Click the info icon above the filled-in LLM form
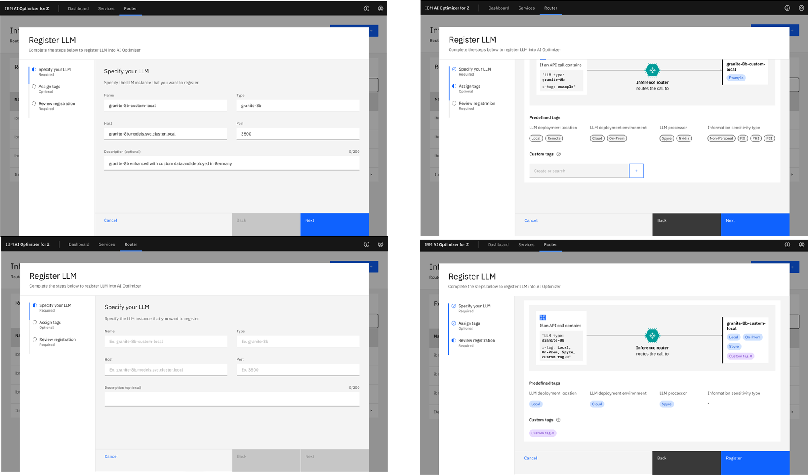The width and height of the screenshot is (808, 475). [x=366, y=8]
